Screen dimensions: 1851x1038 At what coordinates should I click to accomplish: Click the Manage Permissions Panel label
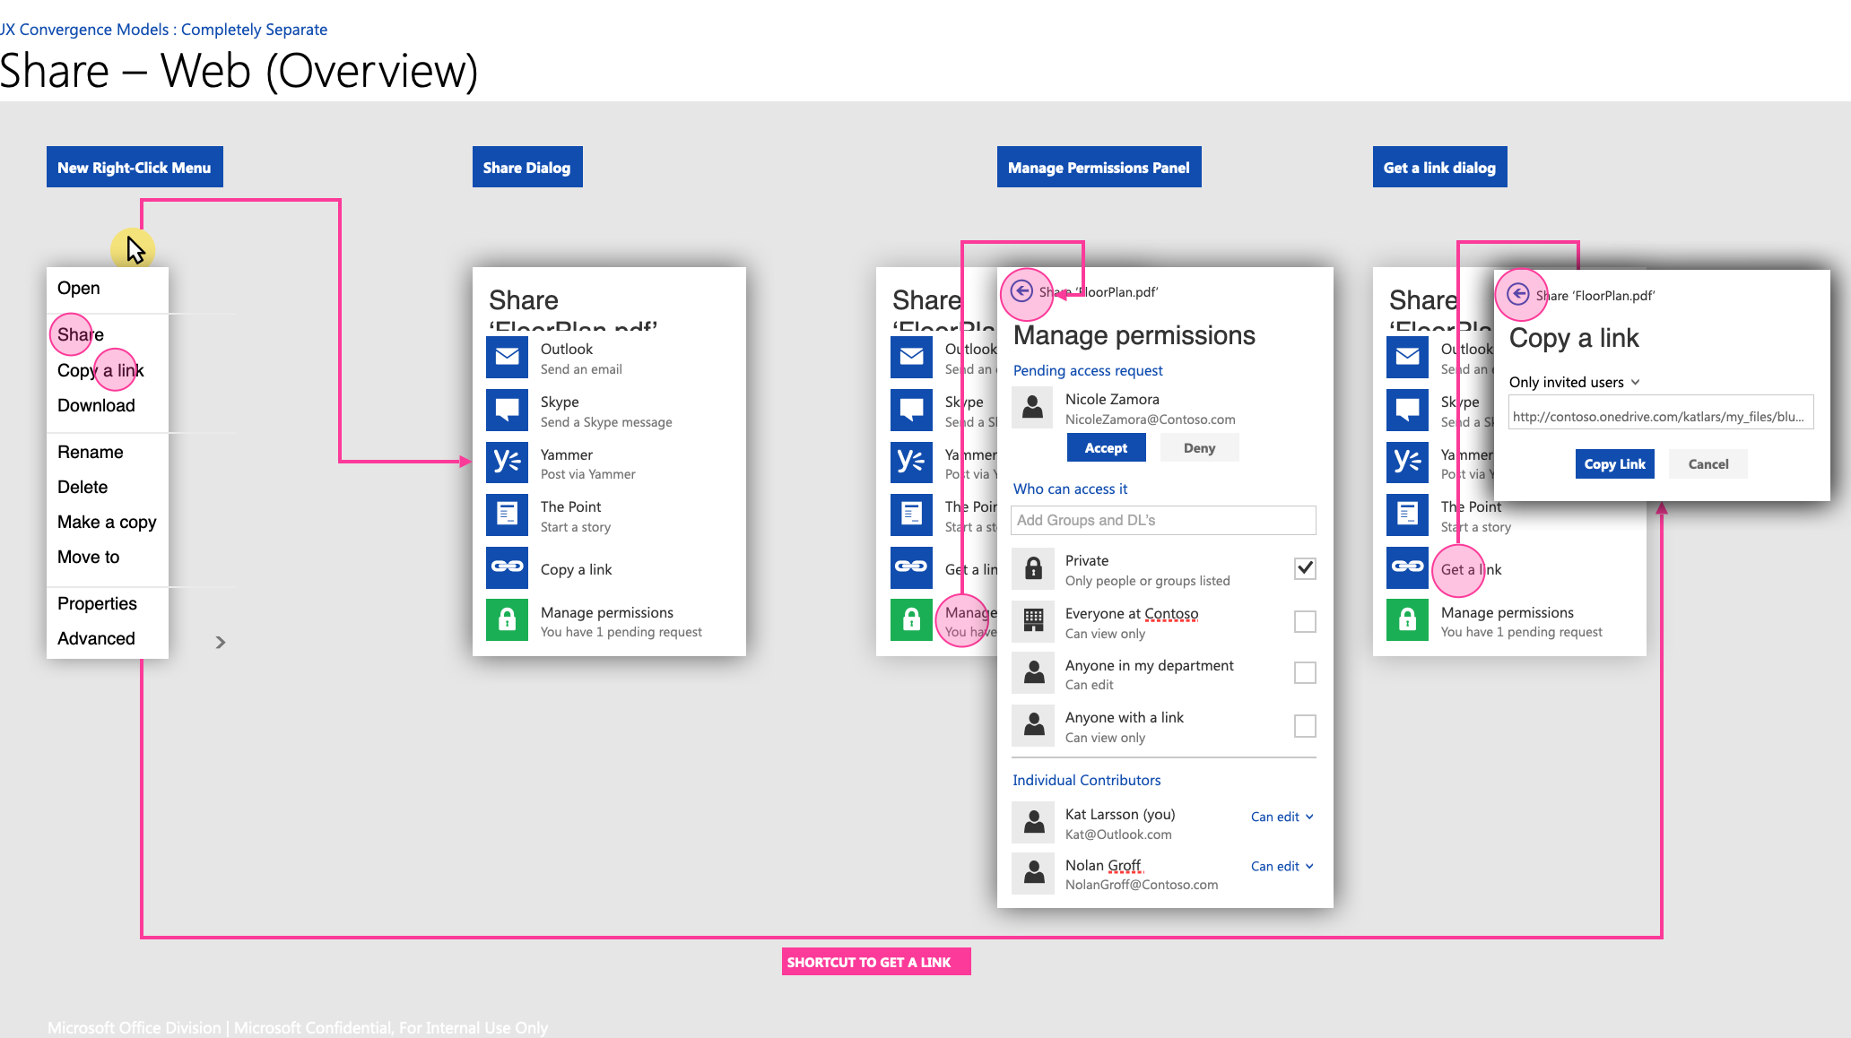(1099, 167)
